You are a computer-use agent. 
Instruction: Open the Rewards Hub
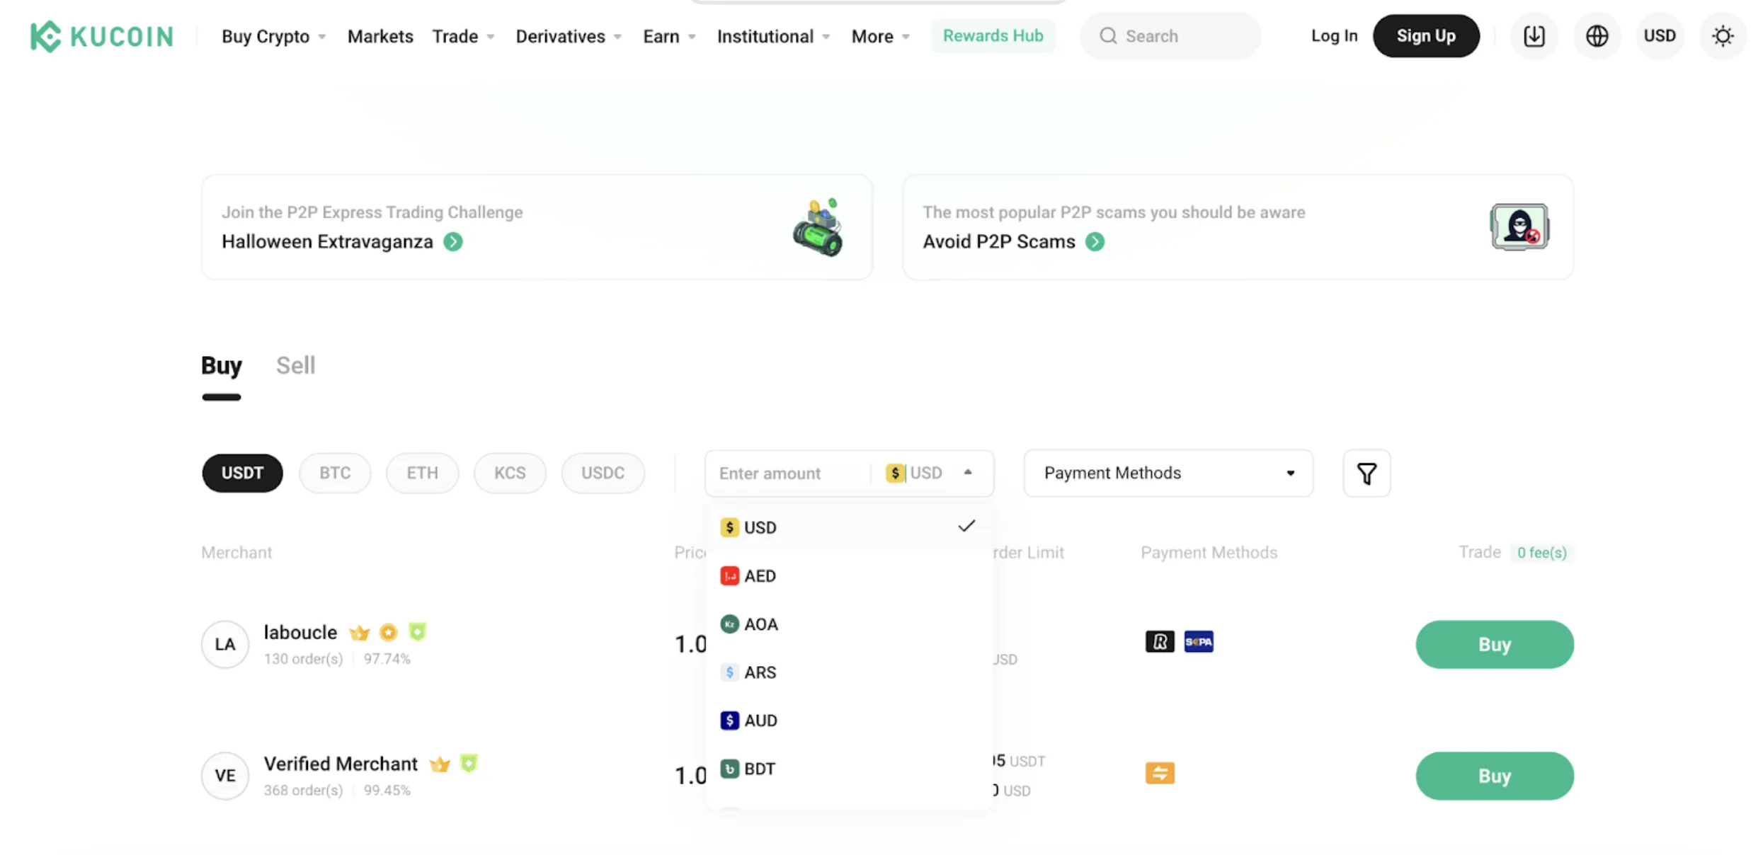coord(993,36)
